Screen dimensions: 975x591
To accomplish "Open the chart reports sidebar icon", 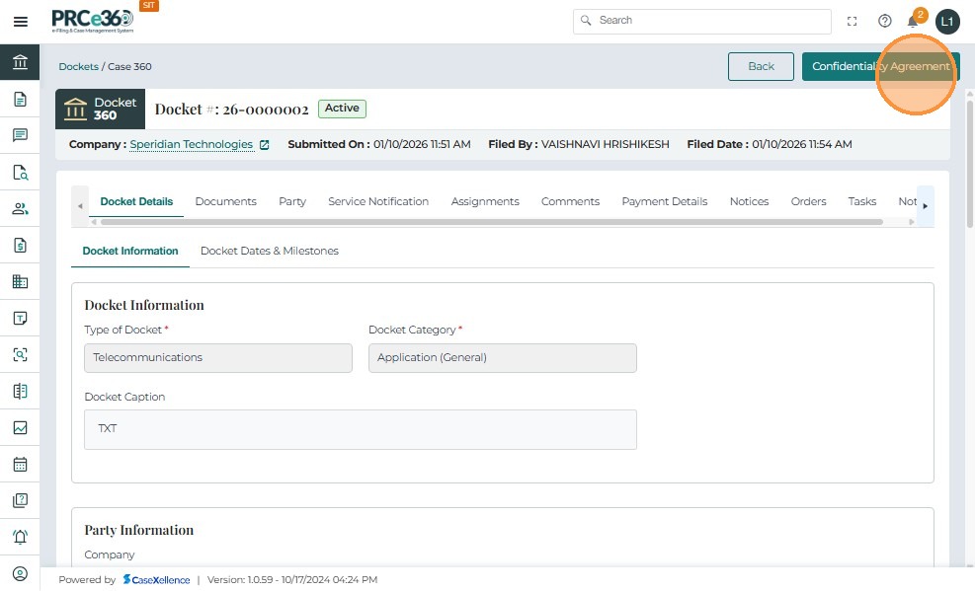I will tap(20, 427).
